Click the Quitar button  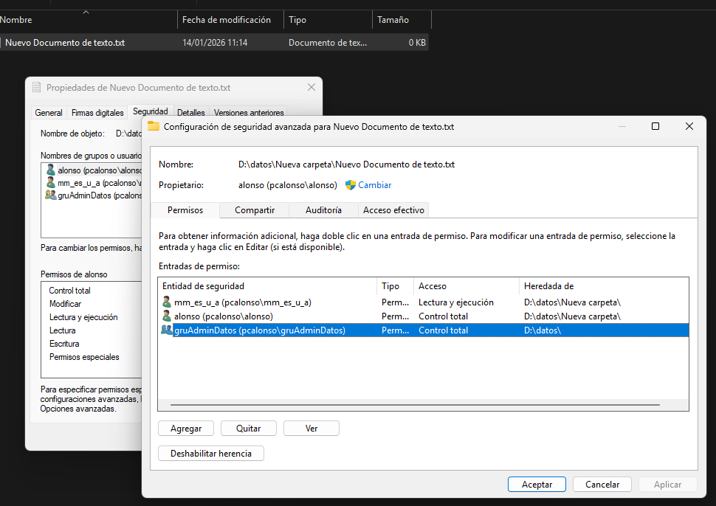(x=249, y=429)
